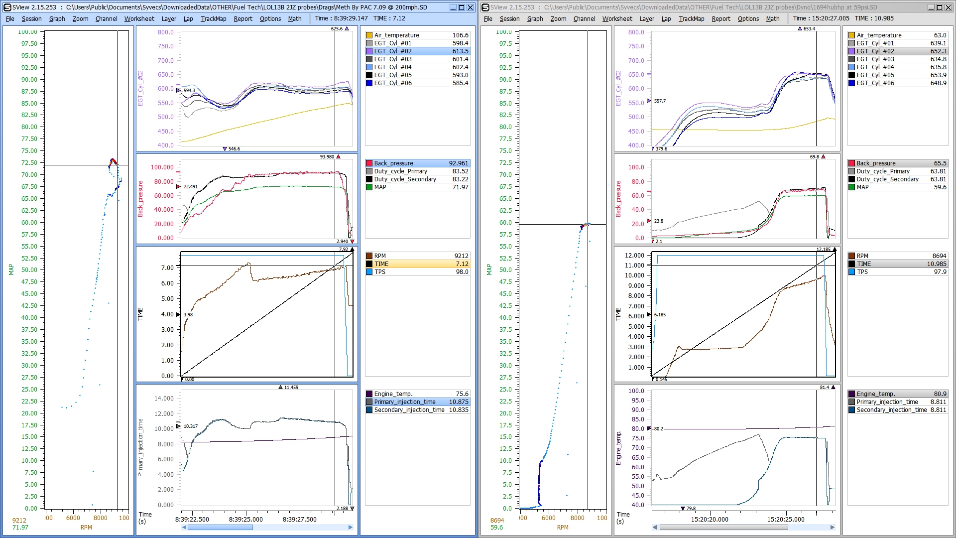Open the Worksheet menu in left window
Screen dimensions: 956x538
click(139, 19)
